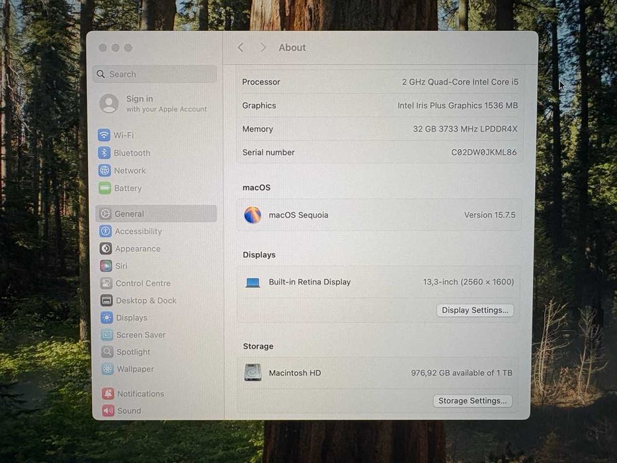Image resolution: width=617 pixels, height=463 pixels.
Task: Open the Desktop & Dock icon
Action: click(x=106, y=300)
